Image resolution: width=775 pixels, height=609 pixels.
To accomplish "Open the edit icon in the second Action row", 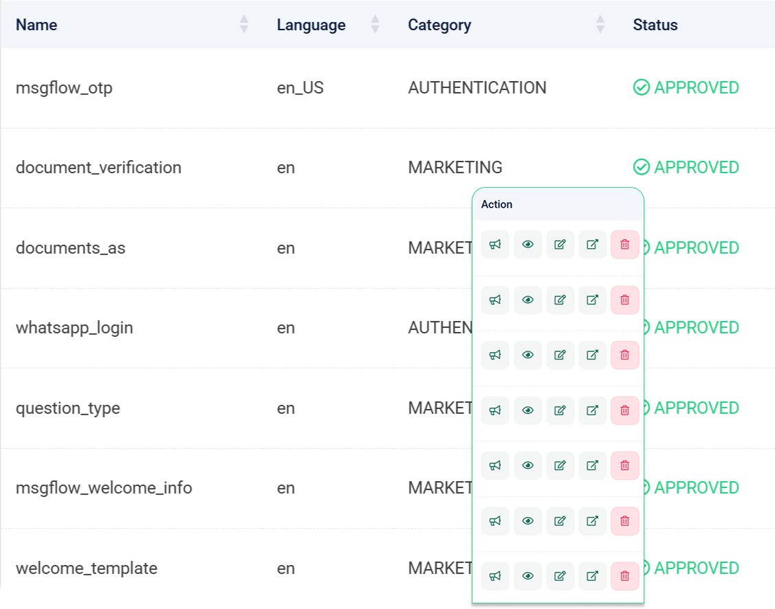I will point(560,300).
